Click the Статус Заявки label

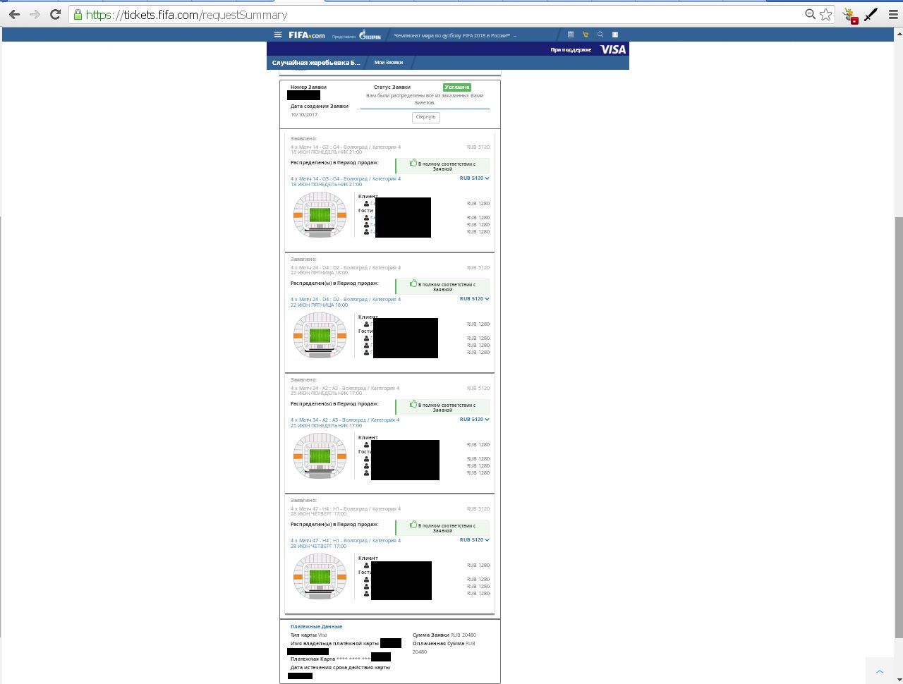click(392, 87)
